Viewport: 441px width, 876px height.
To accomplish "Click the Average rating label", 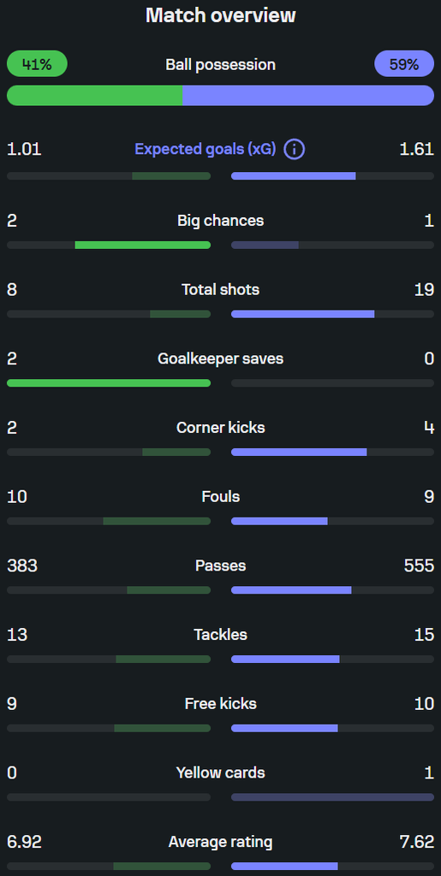I will [x=221, y=842].
